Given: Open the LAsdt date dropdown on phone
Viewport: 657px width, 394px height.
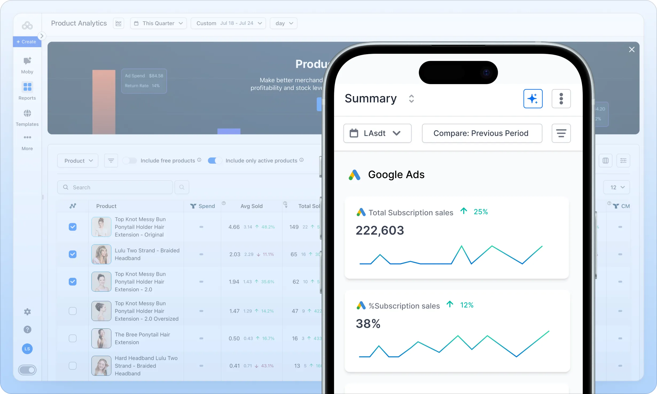Looking at the screenshot, I should tap(377, 133).
